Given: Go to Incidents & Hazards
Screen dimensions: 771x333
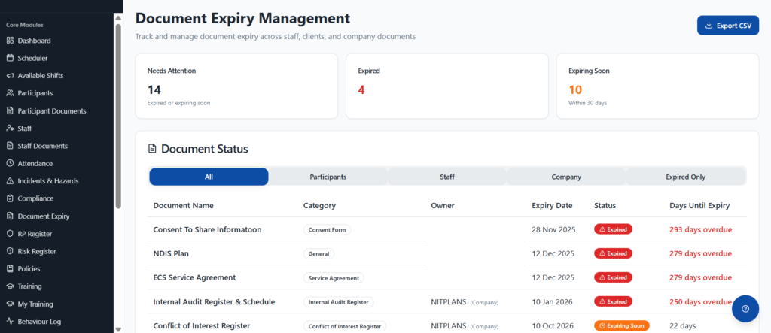Looking at the screenshot, I should (48, 180).
